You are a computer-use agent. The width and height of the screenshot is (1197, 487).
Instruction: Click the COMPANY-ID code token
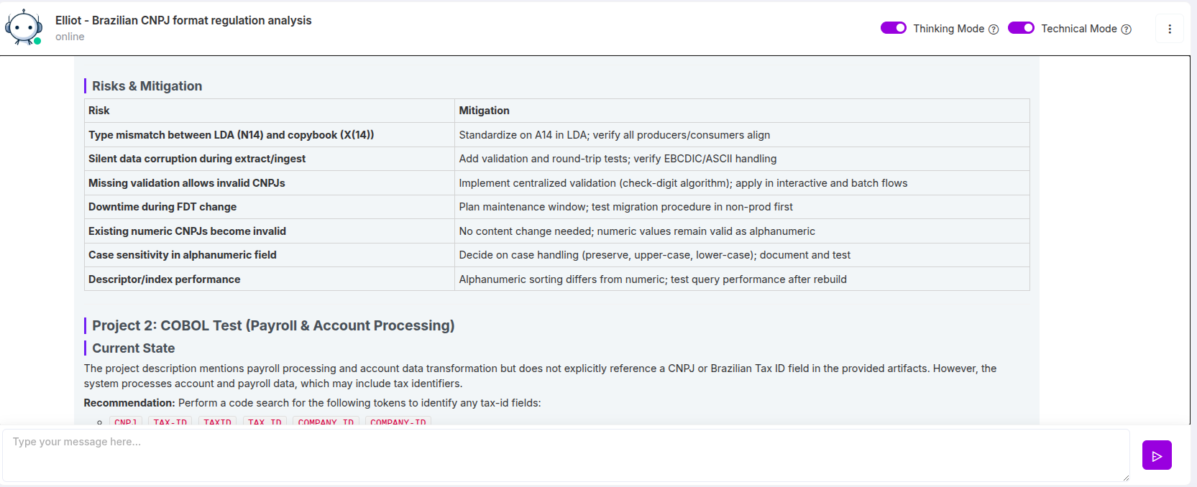point(398,422)
